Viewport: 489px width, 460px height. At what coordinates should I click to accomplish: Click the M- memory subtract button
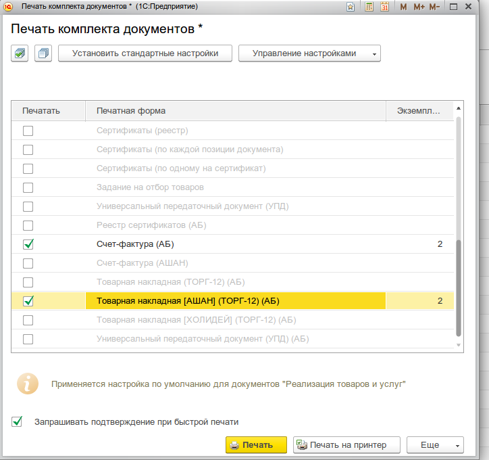coord(434,7)
